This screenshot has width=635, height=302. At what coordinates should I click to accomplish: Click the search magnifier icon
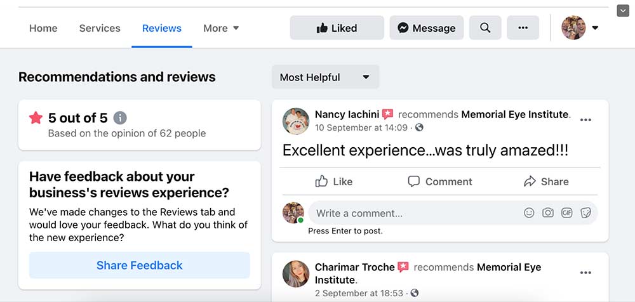coord(485,28)
